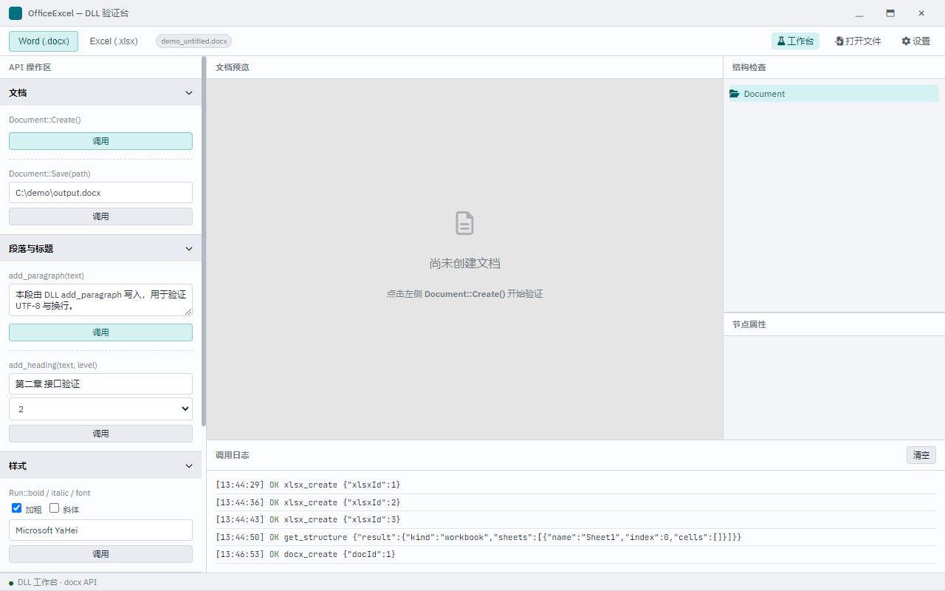
Task: Switch to the Excel (.xlsx) tab
Action: (x=114, y=41)
